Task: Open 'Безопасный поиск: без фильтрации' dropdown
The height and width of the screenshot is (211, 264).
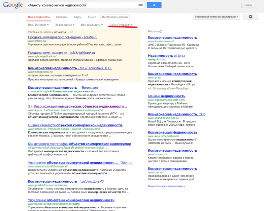Action: 216,17
